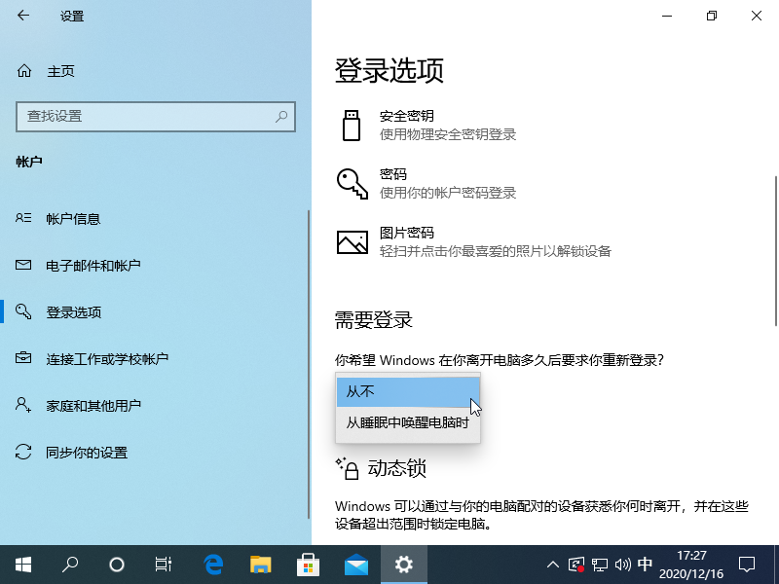Switch to the 登录选项 sidebar entry
Screen dimensions: 779x584
pos(21,311)
